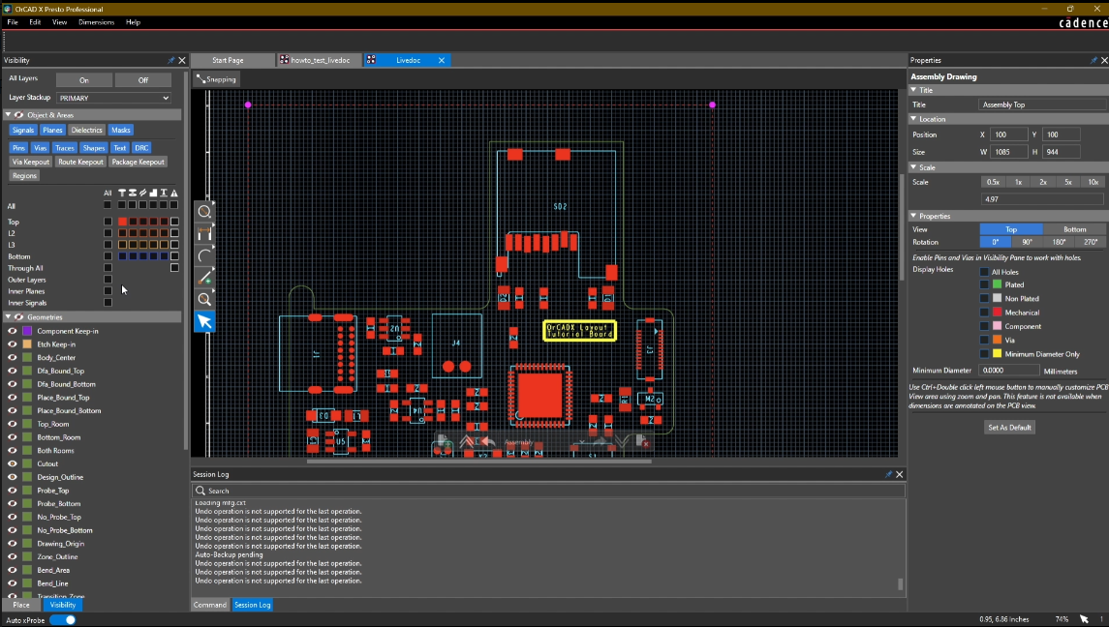1109x627 pixels.
Task: Select the arc drawing tool icon
Action: pos(204,255)
